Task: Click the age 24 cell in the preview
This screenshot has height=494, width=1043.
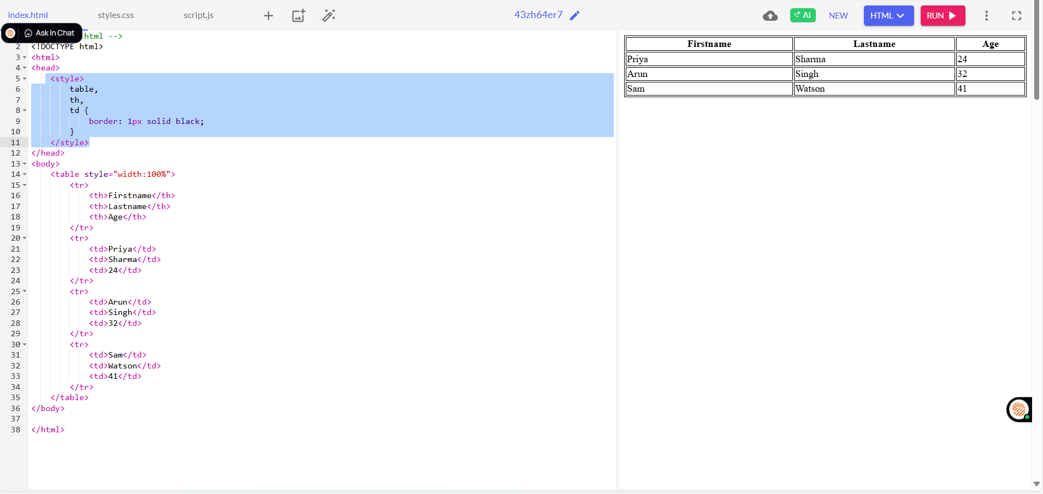Action: (990, 59)
